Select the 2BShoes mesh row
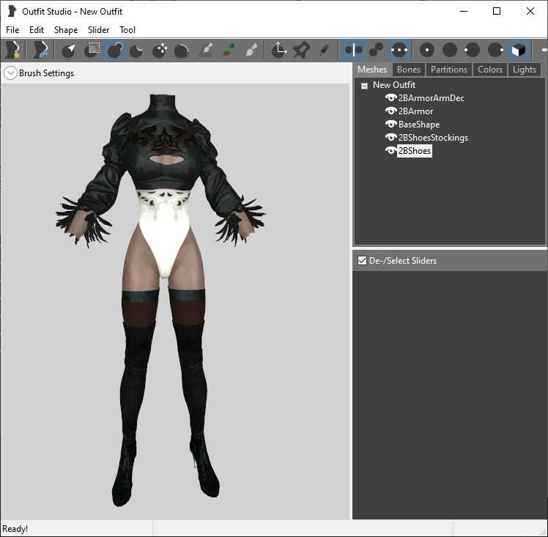This screenshot has width=548, height=537. click(x=415, y=151)
